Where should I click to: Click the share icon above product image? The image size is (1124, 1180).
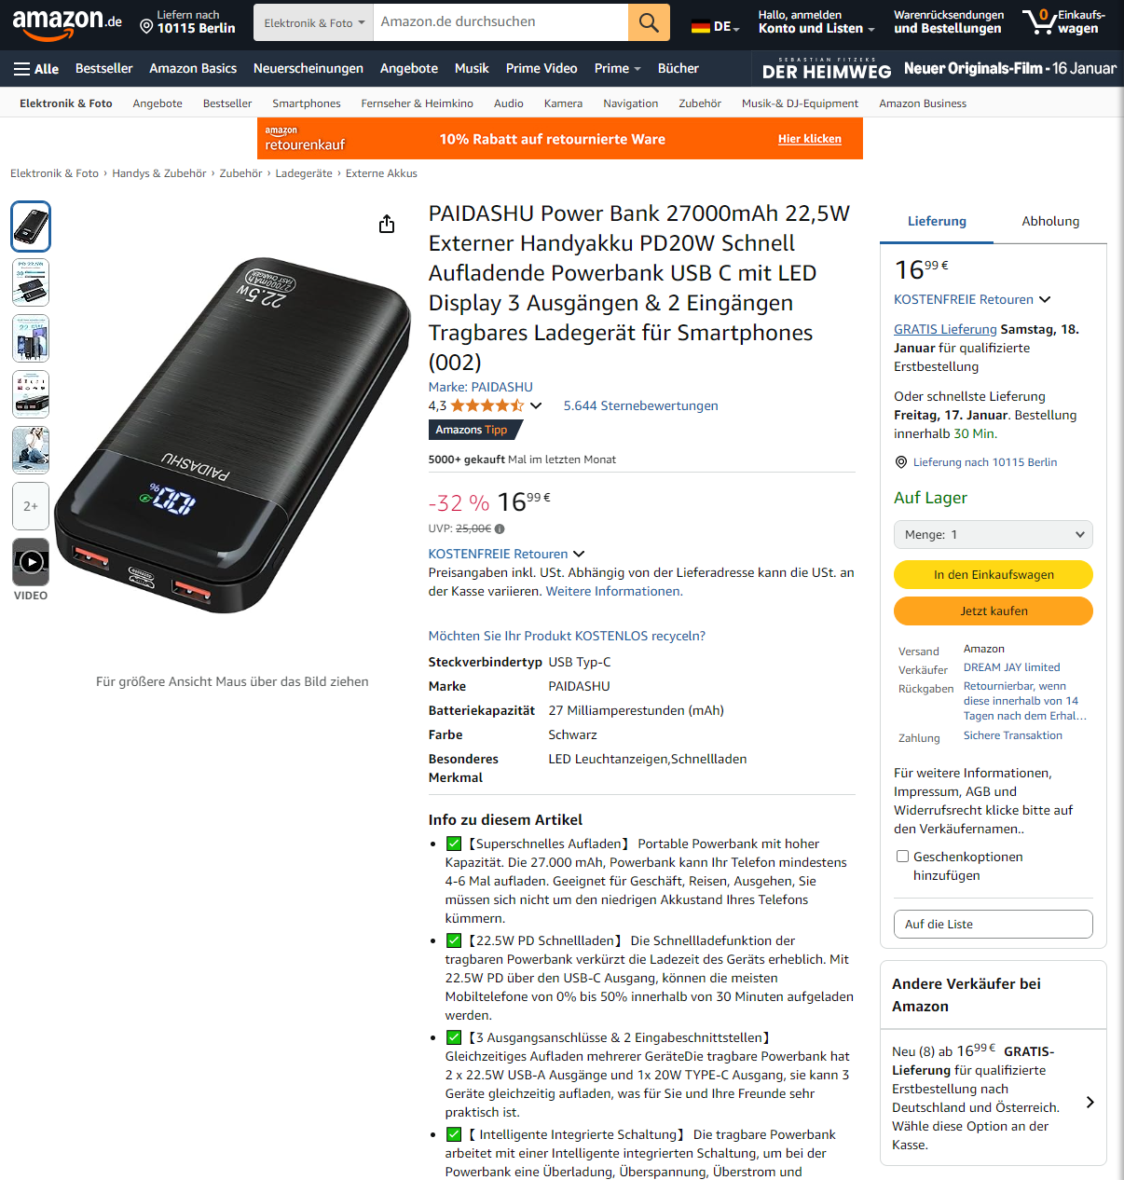[x=387, y=224]
